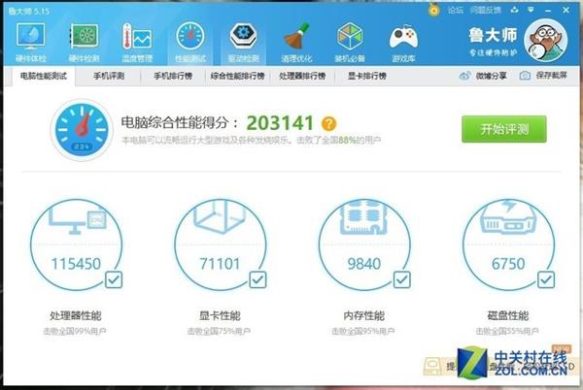Click the 击败全国75%用户 text

pyautogui.click(x=219, y=331)
